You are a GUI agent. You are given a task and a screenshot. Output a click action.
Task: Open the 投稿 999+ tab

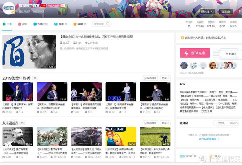tap(41, 24)
